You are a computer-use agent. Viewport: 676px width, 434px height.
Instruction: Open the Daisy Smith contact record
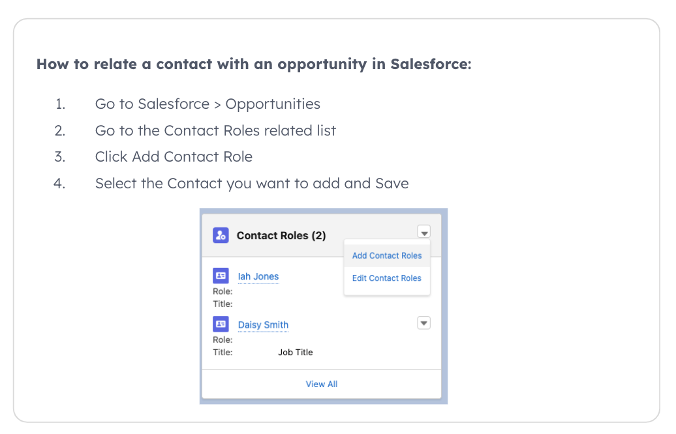[263, 325]
